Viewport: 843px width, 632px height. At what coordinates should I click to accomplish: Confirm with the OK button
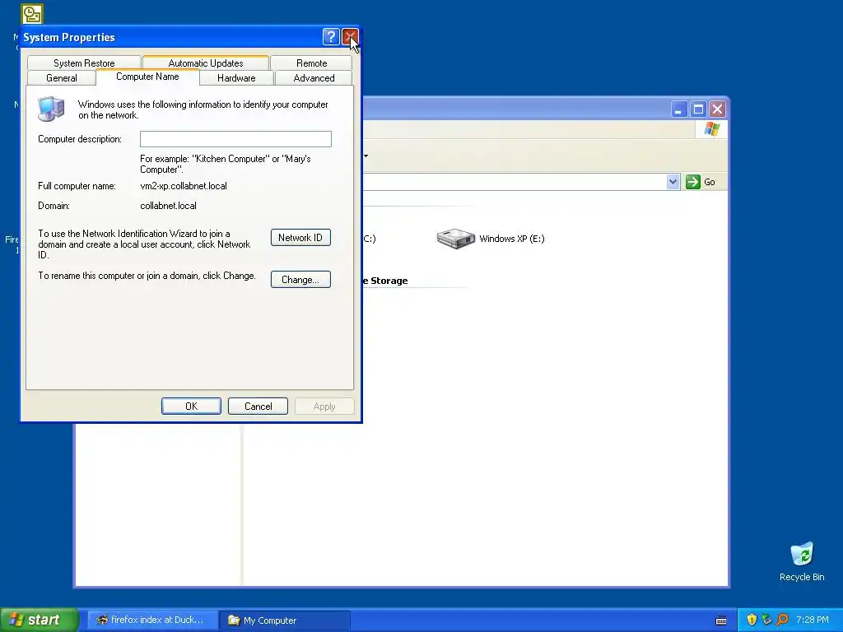[x=191, y=407]
